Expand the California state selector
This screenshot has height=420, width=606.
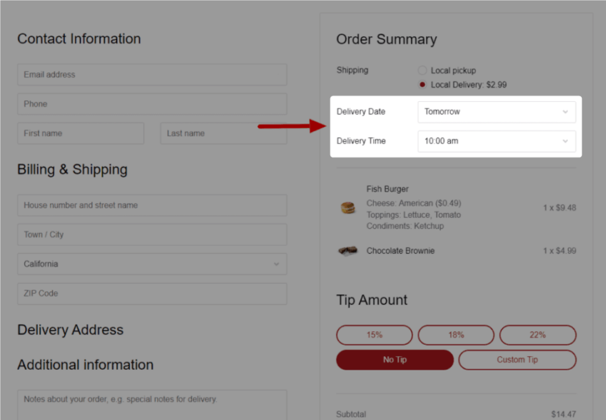151,264
